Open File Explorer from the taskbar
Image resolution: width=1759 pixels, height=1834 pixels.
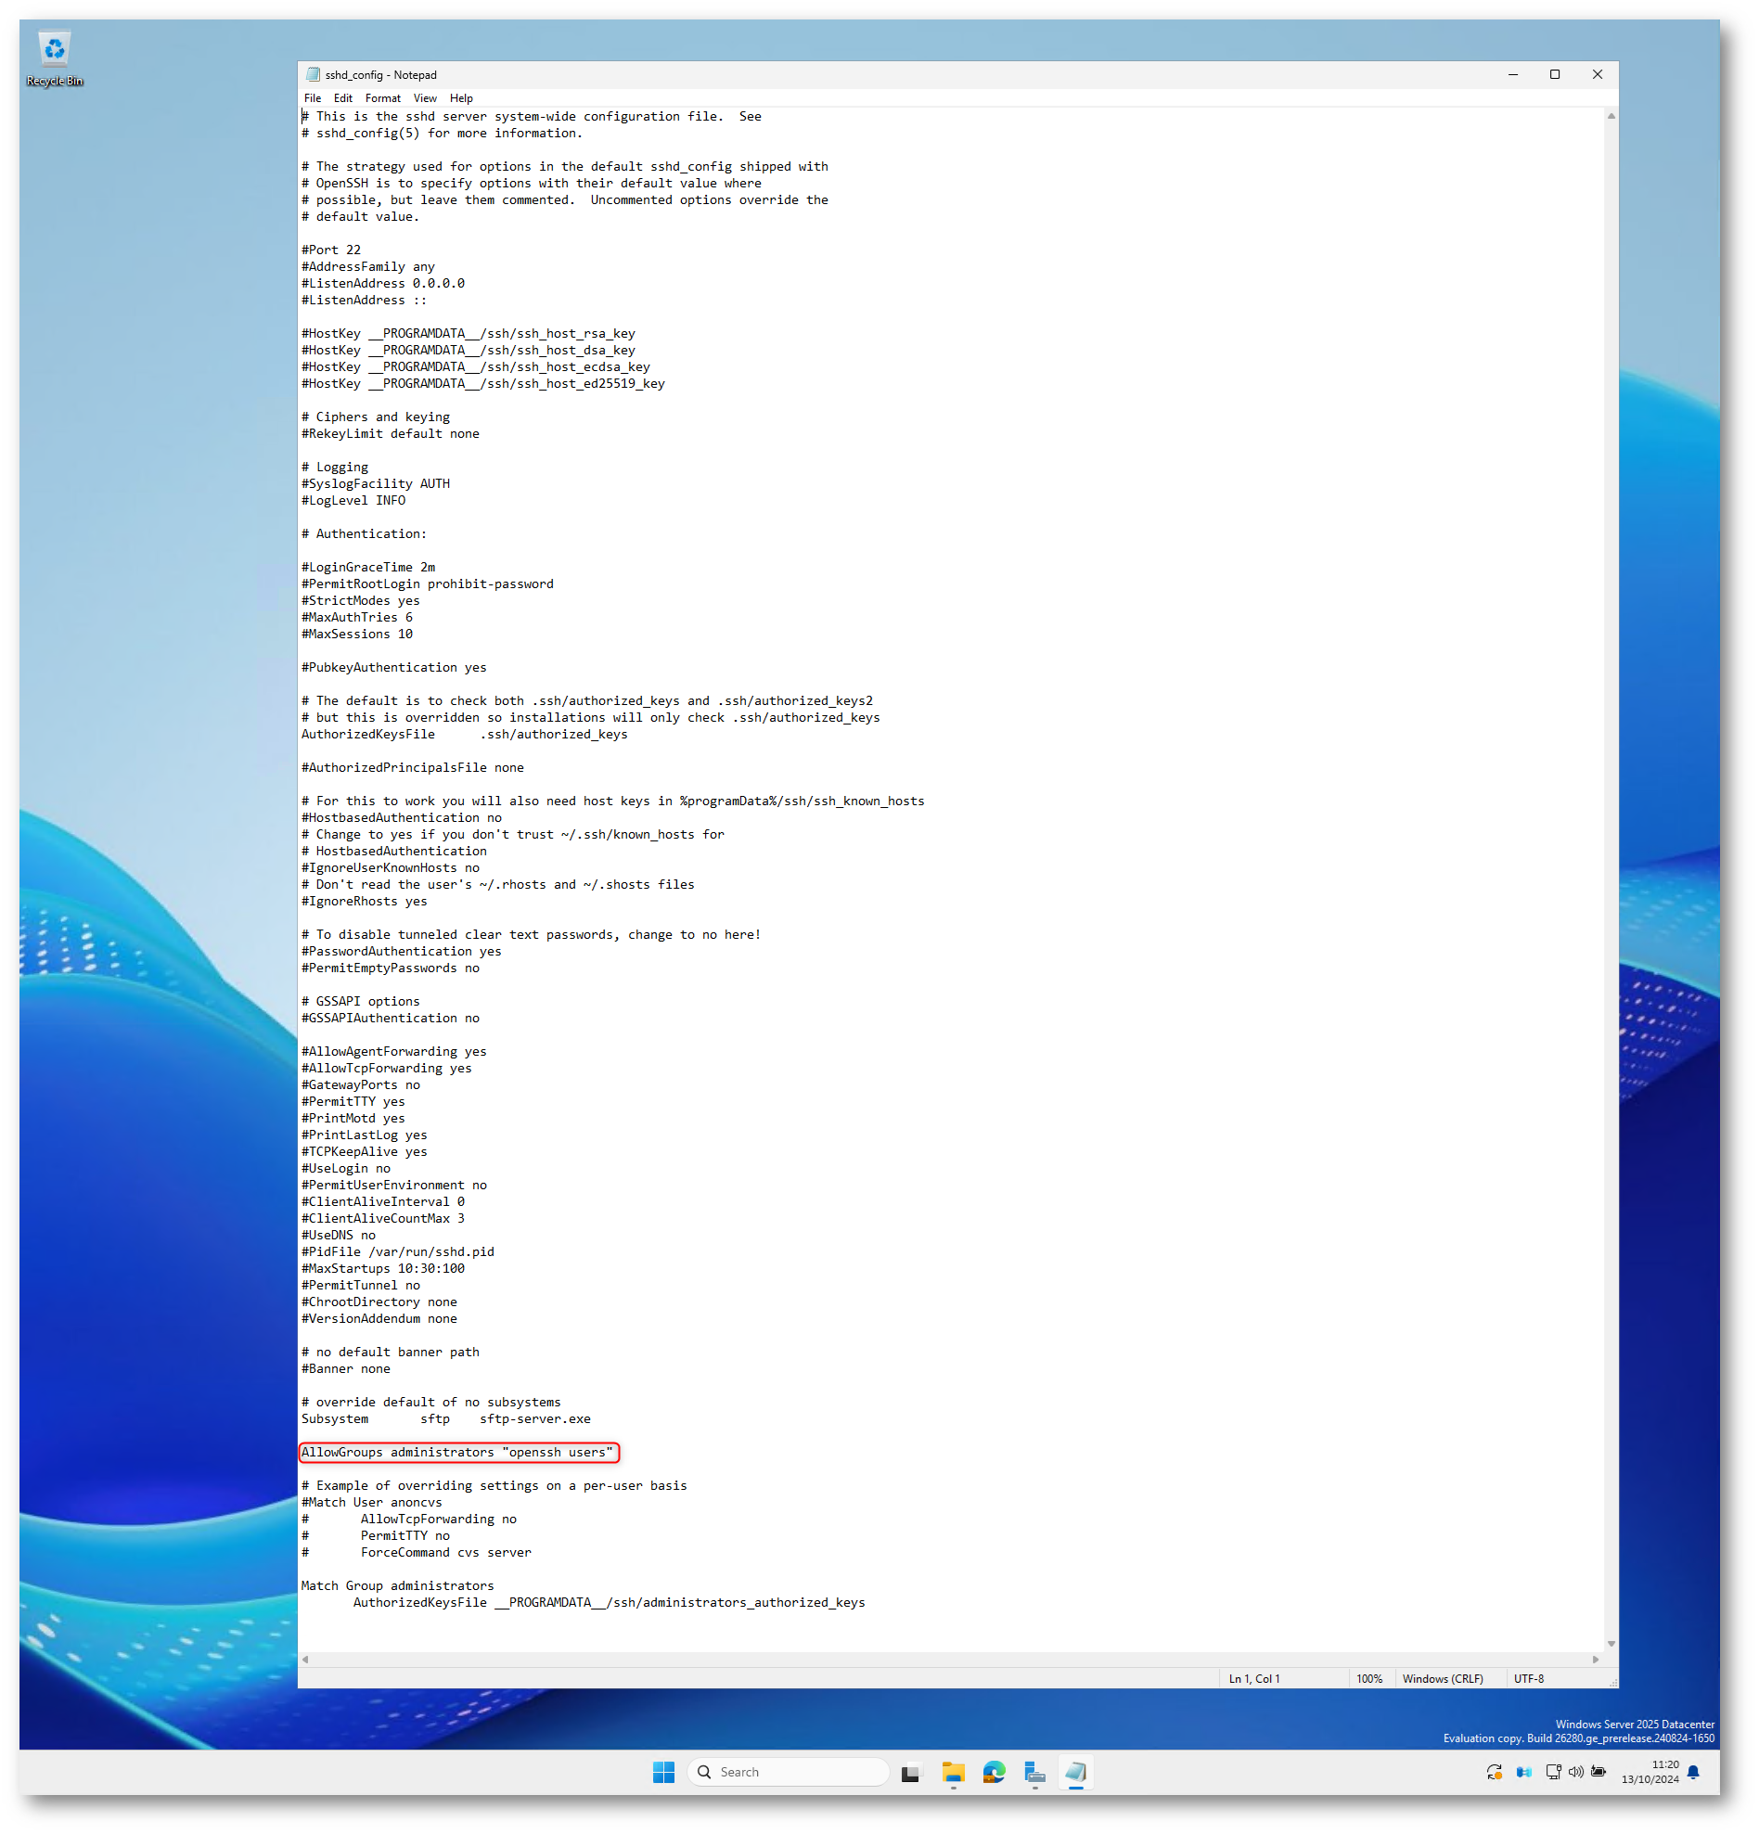[x=953, y=1772]
